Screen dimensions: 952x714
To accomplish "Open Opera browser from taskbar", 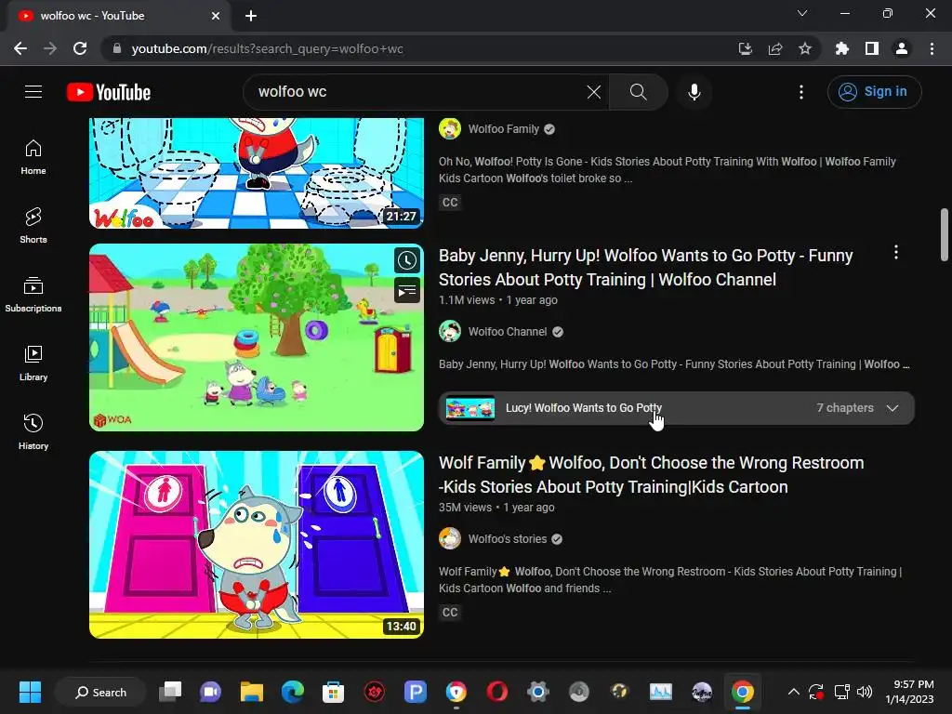I will point(496,692).
